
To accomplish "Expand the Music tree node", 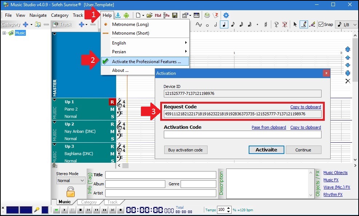I will coord(4,33).
